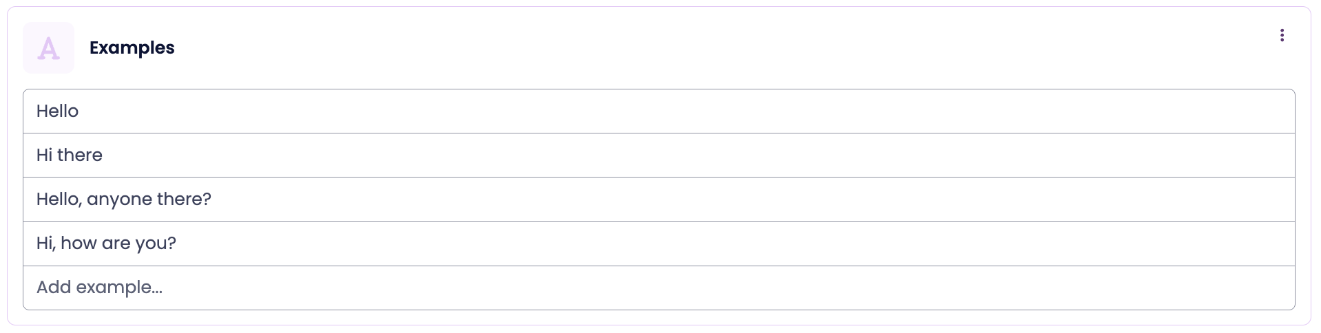Screen dimensions: 1321x333
Task: Click the "Add example..." placeholder text
Action: point(99,288)
